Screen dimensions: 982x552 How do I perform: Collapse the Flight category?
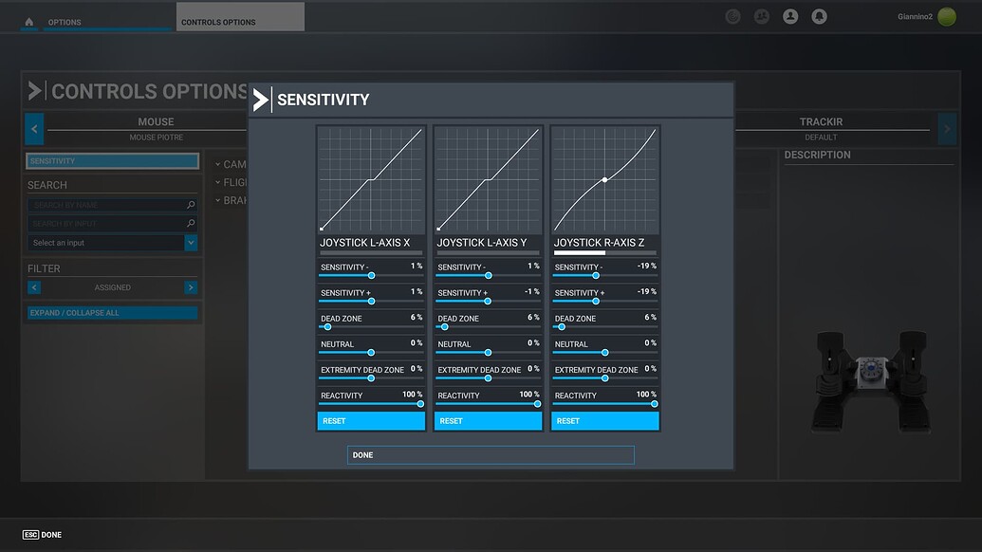[x=218, y=182]
